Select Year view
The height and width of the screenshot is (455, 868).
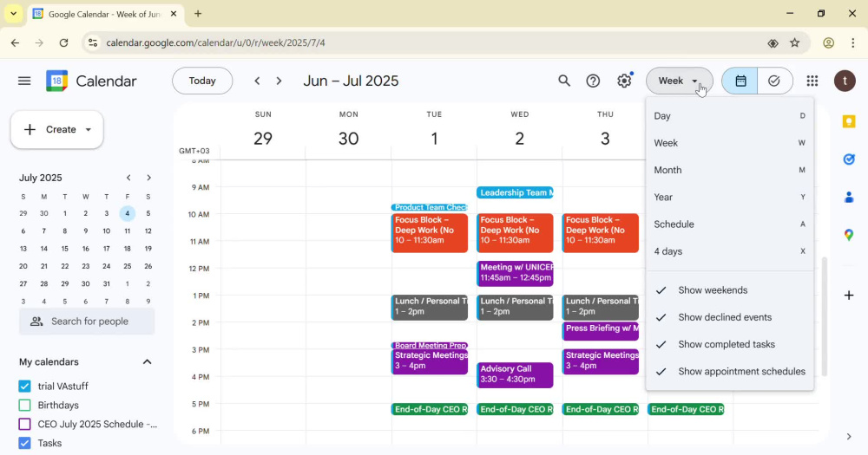pyautogui.click(x=730, y=198)
